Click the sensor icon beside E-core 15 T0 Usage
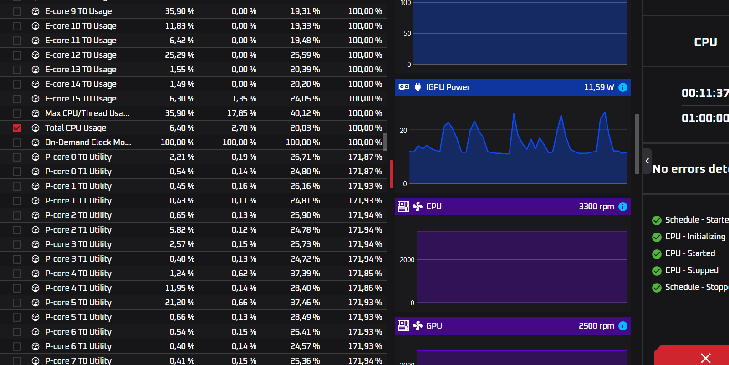 click(x=36, y=99)
